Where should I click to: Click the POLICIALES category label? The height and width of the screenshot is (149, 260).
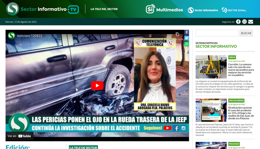(234, 144)
